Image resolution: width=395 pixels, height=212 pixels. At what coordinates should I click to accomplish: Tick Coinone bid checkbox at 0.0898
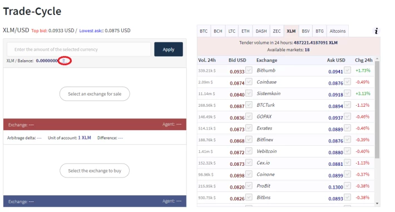pyautogui.click(x=249, y=174)
